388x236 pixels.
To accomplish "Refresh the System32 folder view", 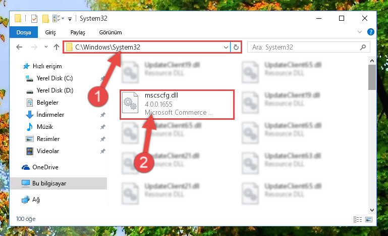I will [236, 47].
